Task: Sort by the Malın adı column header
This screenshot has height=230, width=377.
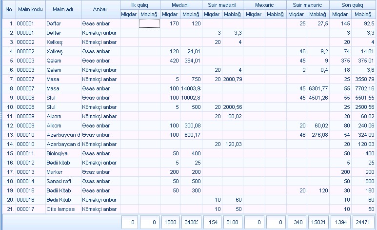Action: point(62,9)
